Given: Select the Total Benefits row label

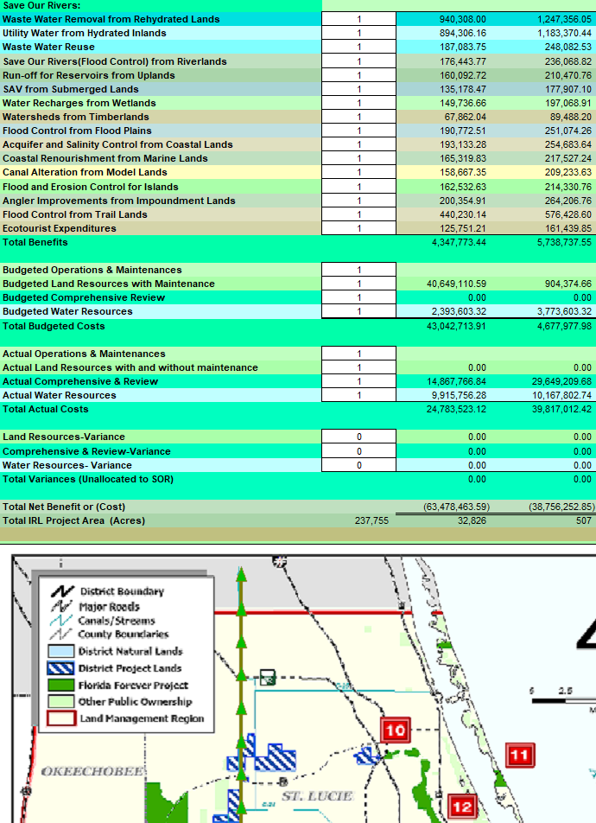Looking at the screenshot, I should (35, 242).
